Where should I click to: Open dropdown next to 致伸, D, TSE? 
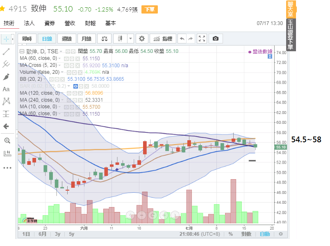pyautogui.click(x=61, y=52)
